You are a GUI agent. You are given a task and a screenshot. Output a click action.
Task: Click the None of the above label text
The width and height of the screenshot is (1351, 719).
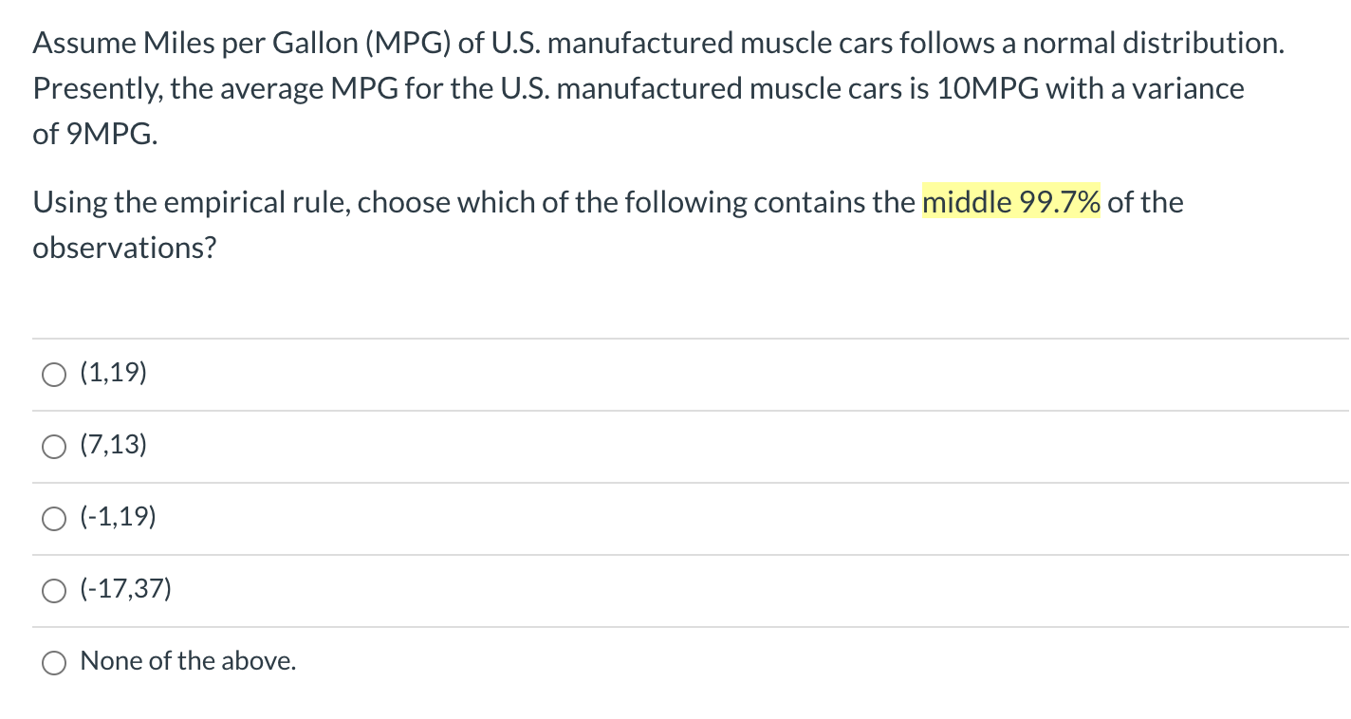pyautogui.click(x=187, y=660)
